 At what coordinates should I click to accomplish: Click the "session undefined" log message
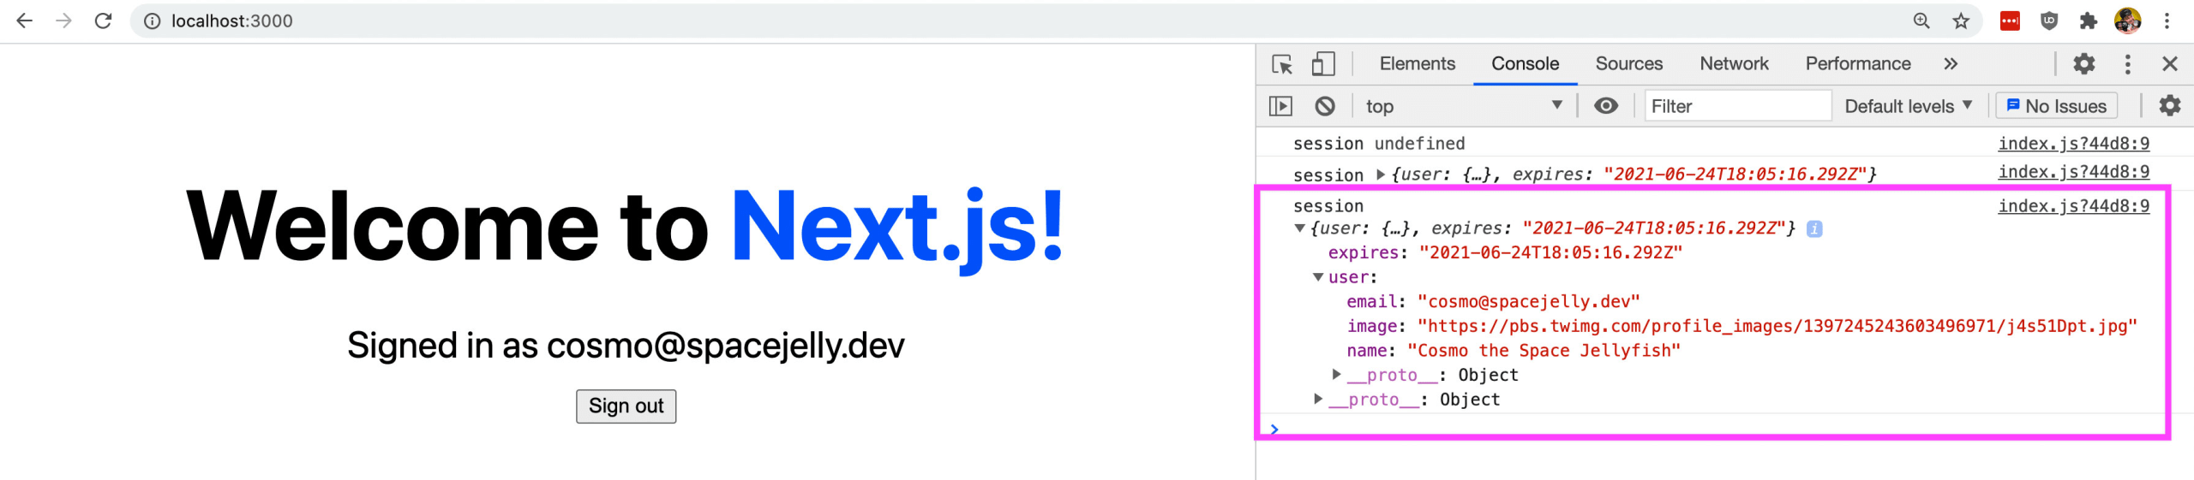click(x=1379, y=144)
